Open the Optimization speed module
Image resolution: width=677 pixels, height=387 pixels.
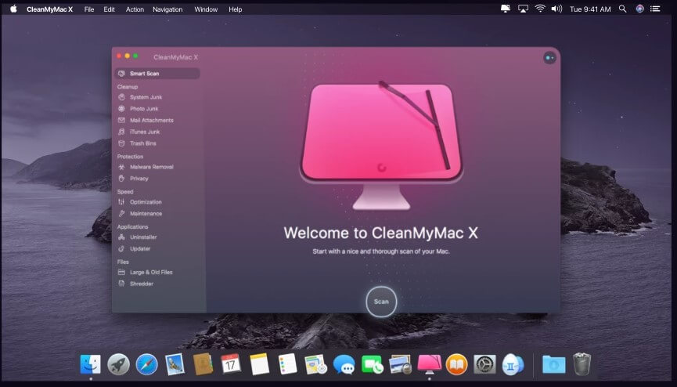(146, 202)
